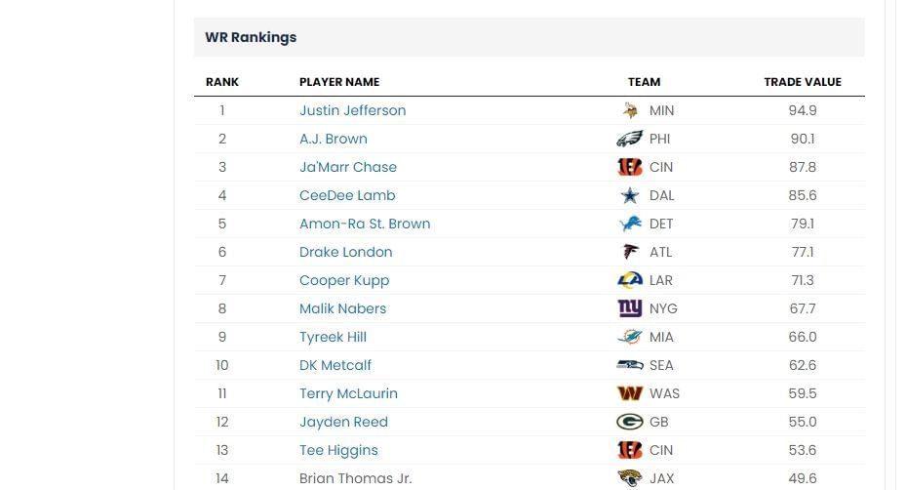This screenshot has width=906, height=490.
Task: Sort by the RANK column header
Action: [222, 82]
